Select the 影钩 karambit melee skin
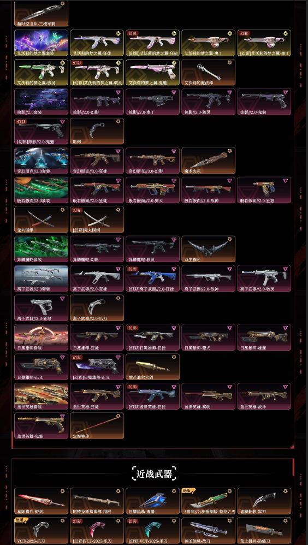The image size is (308, 545). pos(97,131)
